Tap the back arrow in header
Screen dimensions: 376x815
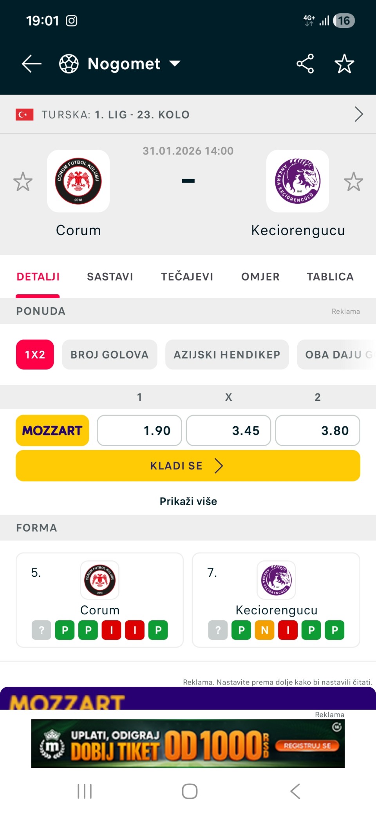pyautogui.click(x=31, y=64)
